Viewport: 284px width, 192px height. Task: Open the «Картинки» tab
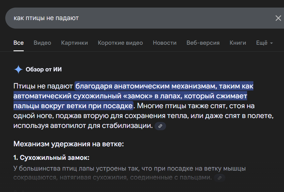74,43
